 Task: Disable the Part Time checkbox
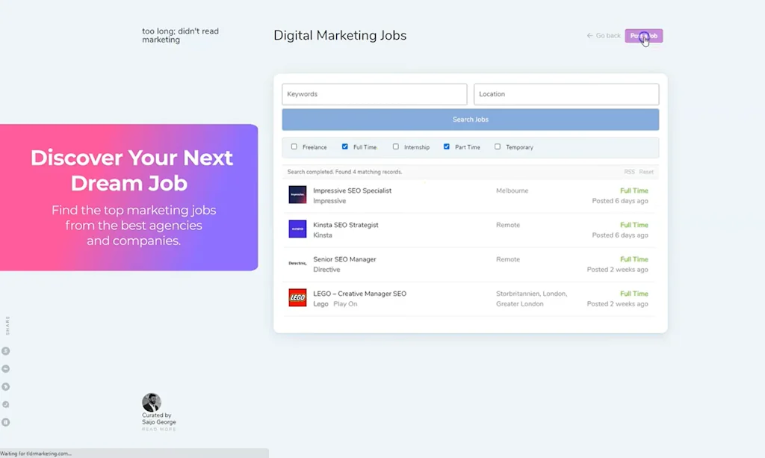point(447,147)
